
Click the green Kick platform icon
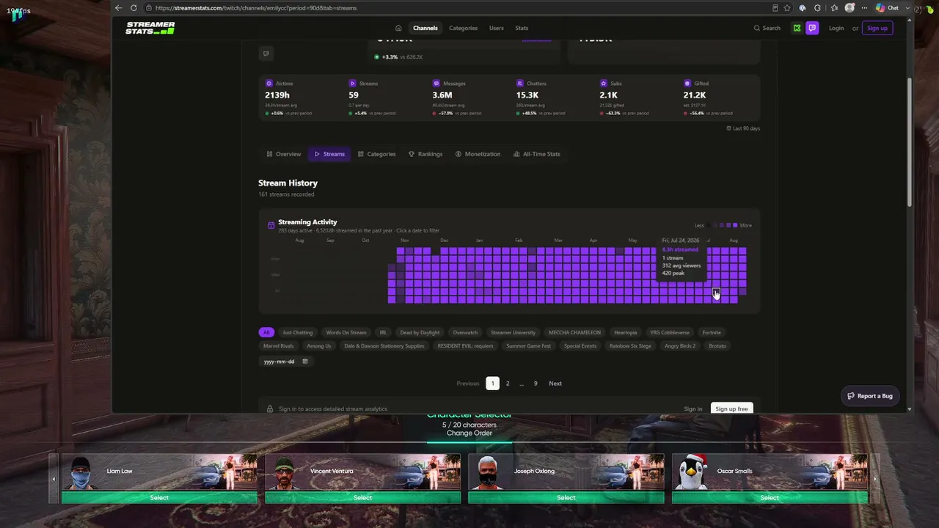point(797,28)
